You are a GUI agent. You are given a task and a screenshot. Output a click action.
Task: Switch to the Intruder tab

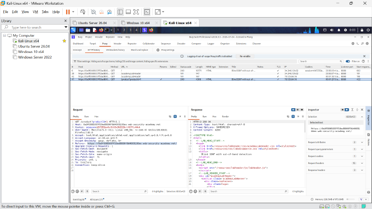(118, 44)
